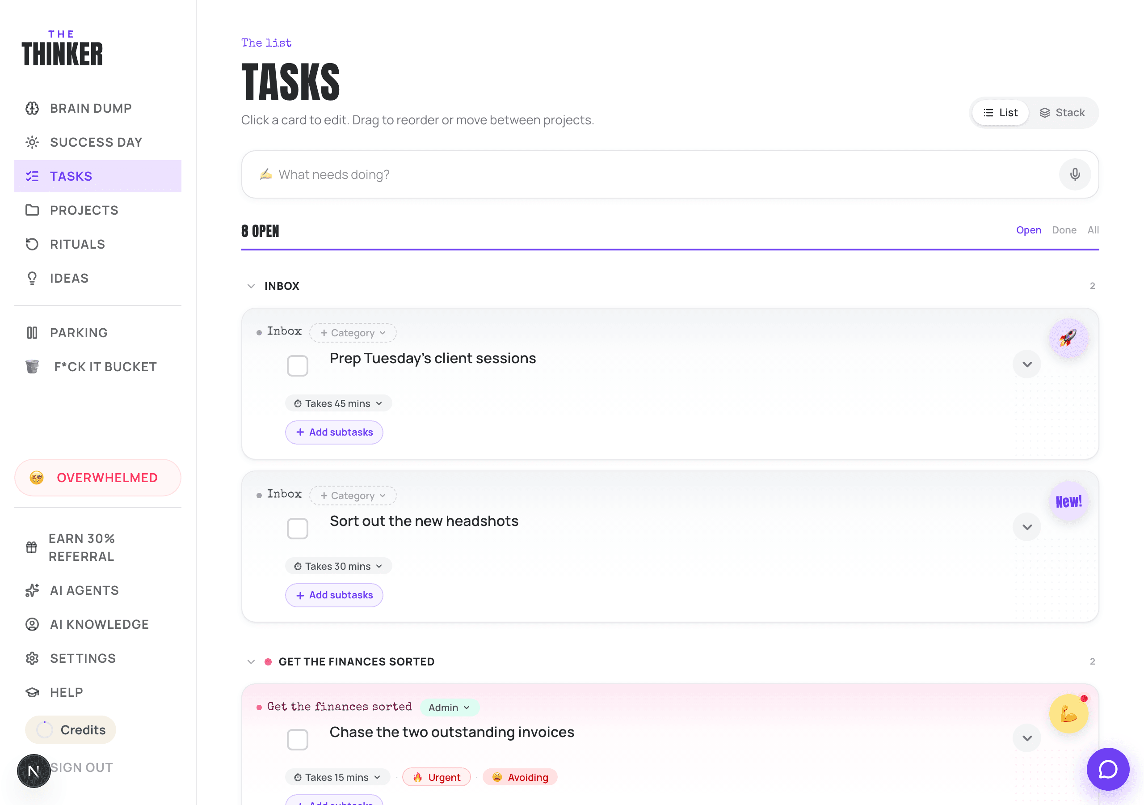The image size is (1144, 805).
Task: Open Settings from sidebar
Action: click(98, 658)
